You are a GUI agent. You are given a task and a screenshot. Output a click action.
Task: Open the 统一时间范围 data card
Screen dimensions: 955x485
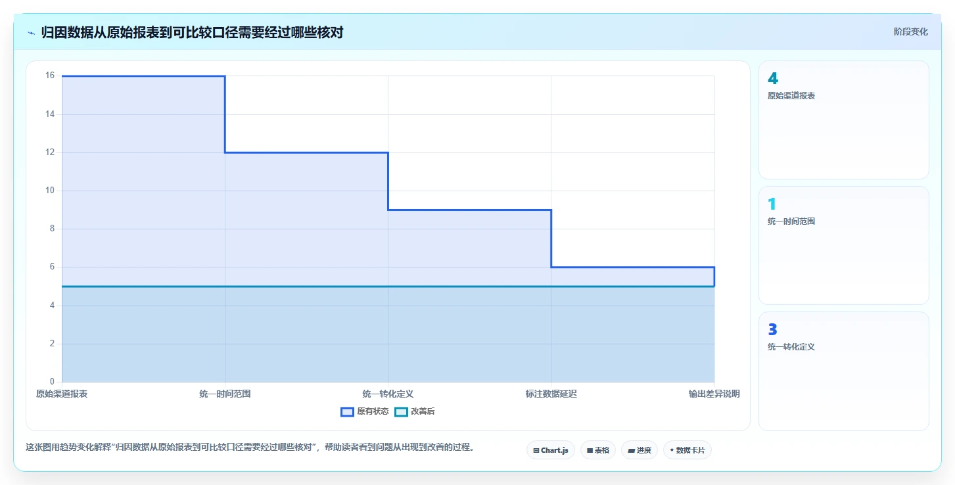844,245
